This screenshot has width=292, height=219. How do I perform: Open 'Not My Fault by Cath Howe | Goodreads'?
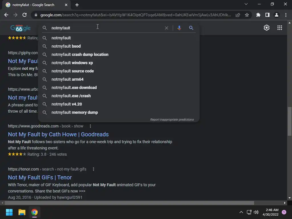coord(58,134)
